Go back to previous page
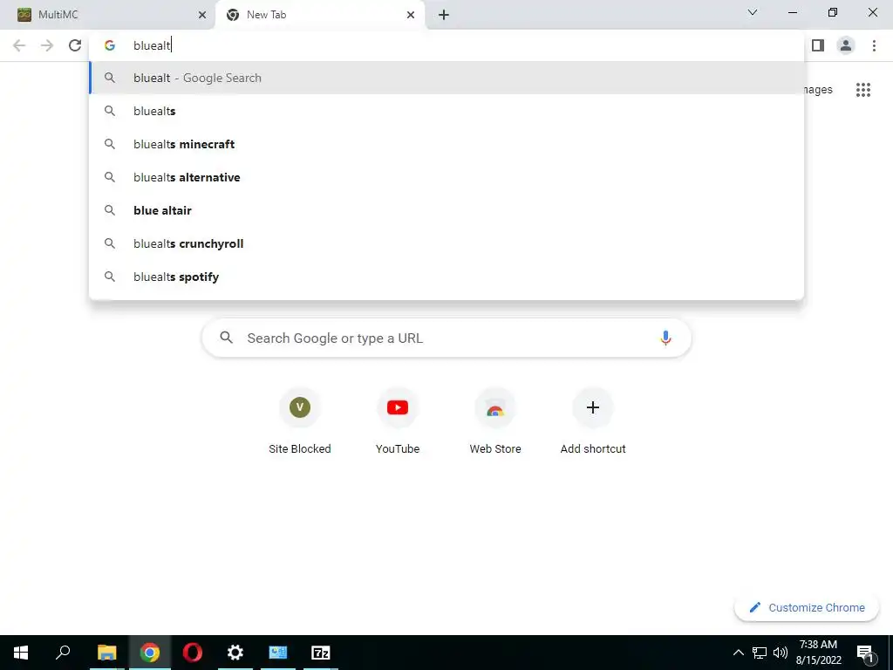Image resolution: width=893 pixels, height=670 pixels. click(19, 45)
